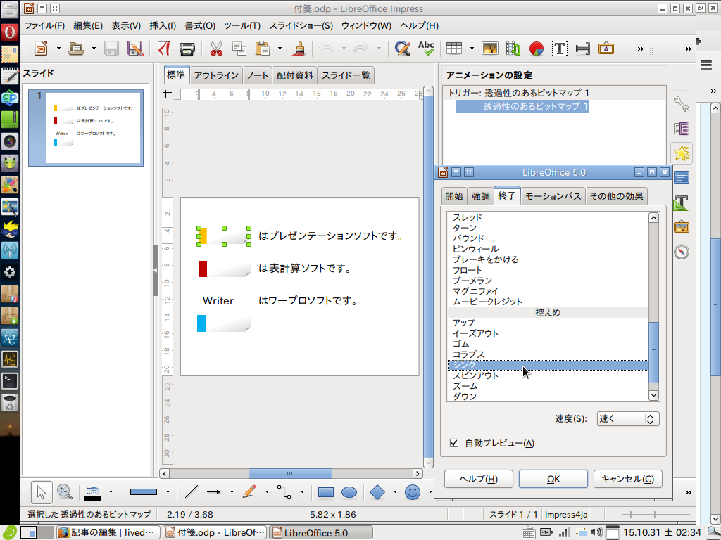Click the Zoom & Pan magnifier tool
The width and height of the screenshot is (721, 540).
[65, 491]
